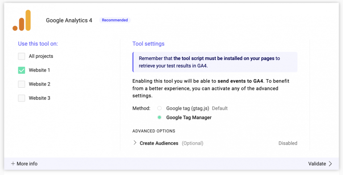This screenshot has height=175, width=343.
Task: Click the Google Analytics 4 title
Action: [69, 21]
